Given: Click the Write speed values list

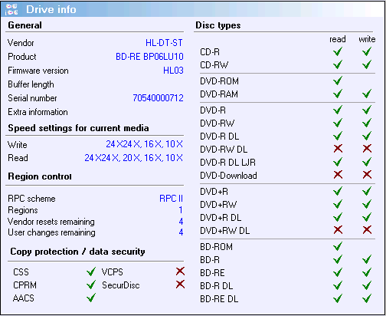Looking at the screenshot, I should 145,144.
